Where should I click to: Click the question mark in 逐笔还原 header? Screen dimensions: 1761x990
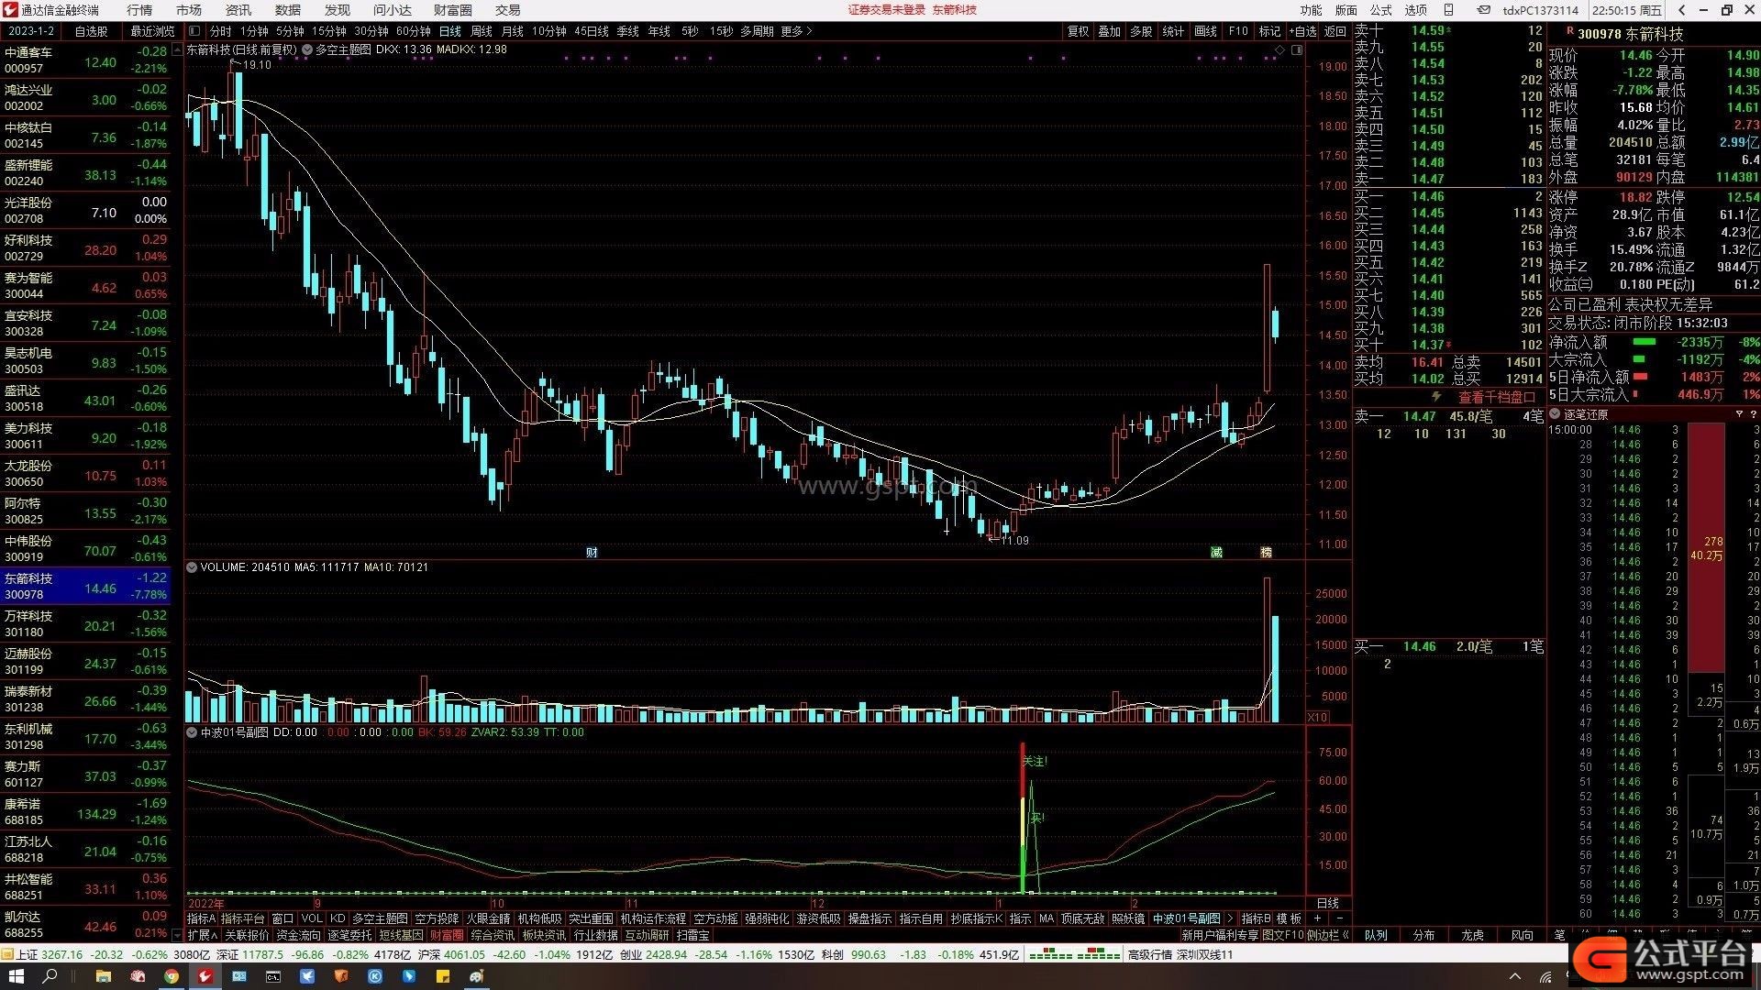[x=1754, y=414]
